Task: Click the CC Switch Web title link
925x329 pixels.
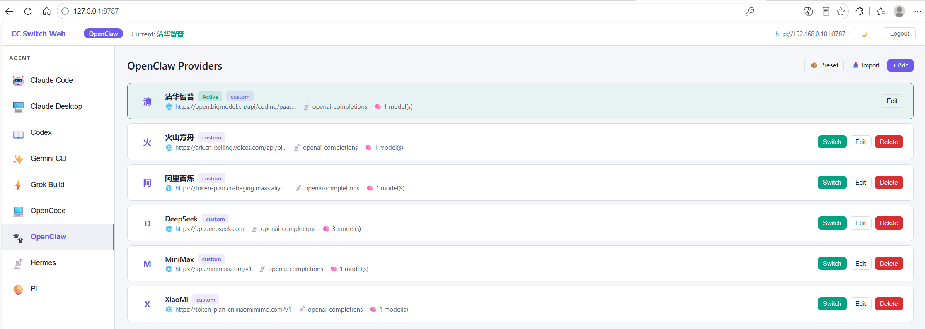Action: click(38, 34)
